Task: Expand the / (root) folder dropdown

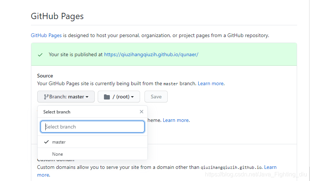Action: 119,97
